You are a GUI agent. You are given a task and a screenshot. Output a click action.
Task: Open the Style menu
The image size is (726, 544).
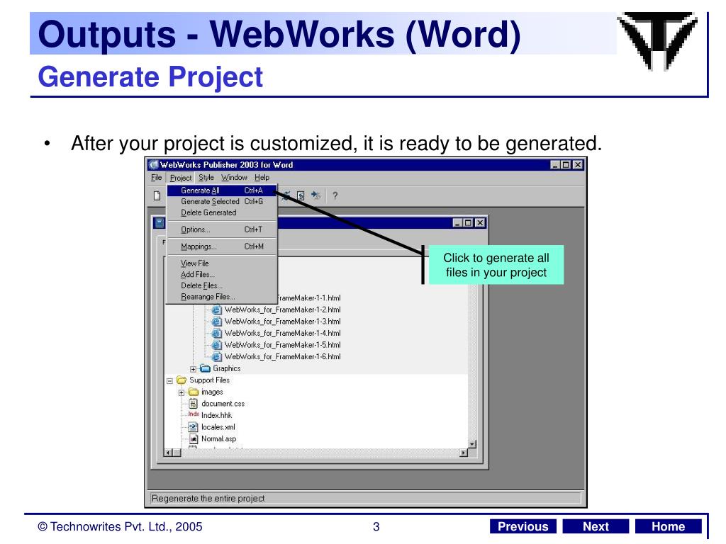(x=206, y=178)
